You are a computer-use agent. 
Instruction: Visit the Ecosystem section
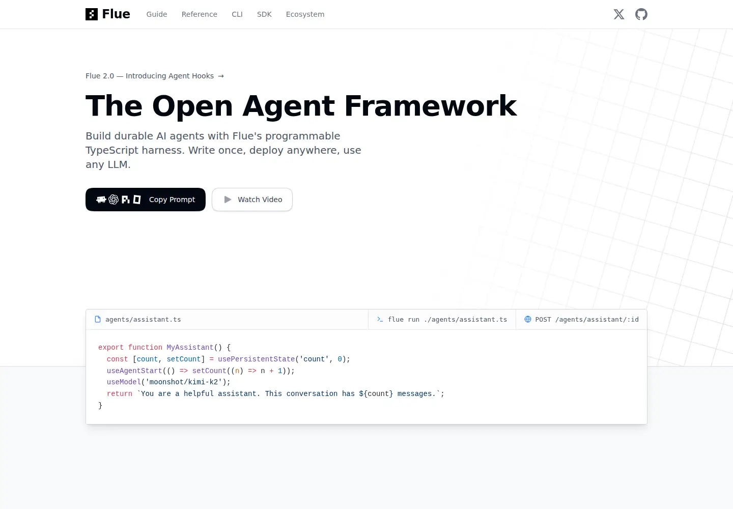pyautogui.click(x=305, y=14)
